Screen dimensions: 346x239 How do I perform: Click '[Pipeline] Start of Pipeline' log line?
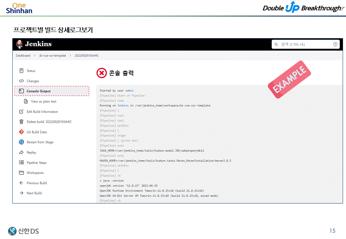[x=122, y=96]
